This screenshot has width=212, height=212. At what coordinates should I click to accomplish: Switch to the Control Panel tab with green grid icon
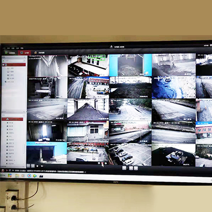coord(10,53)
